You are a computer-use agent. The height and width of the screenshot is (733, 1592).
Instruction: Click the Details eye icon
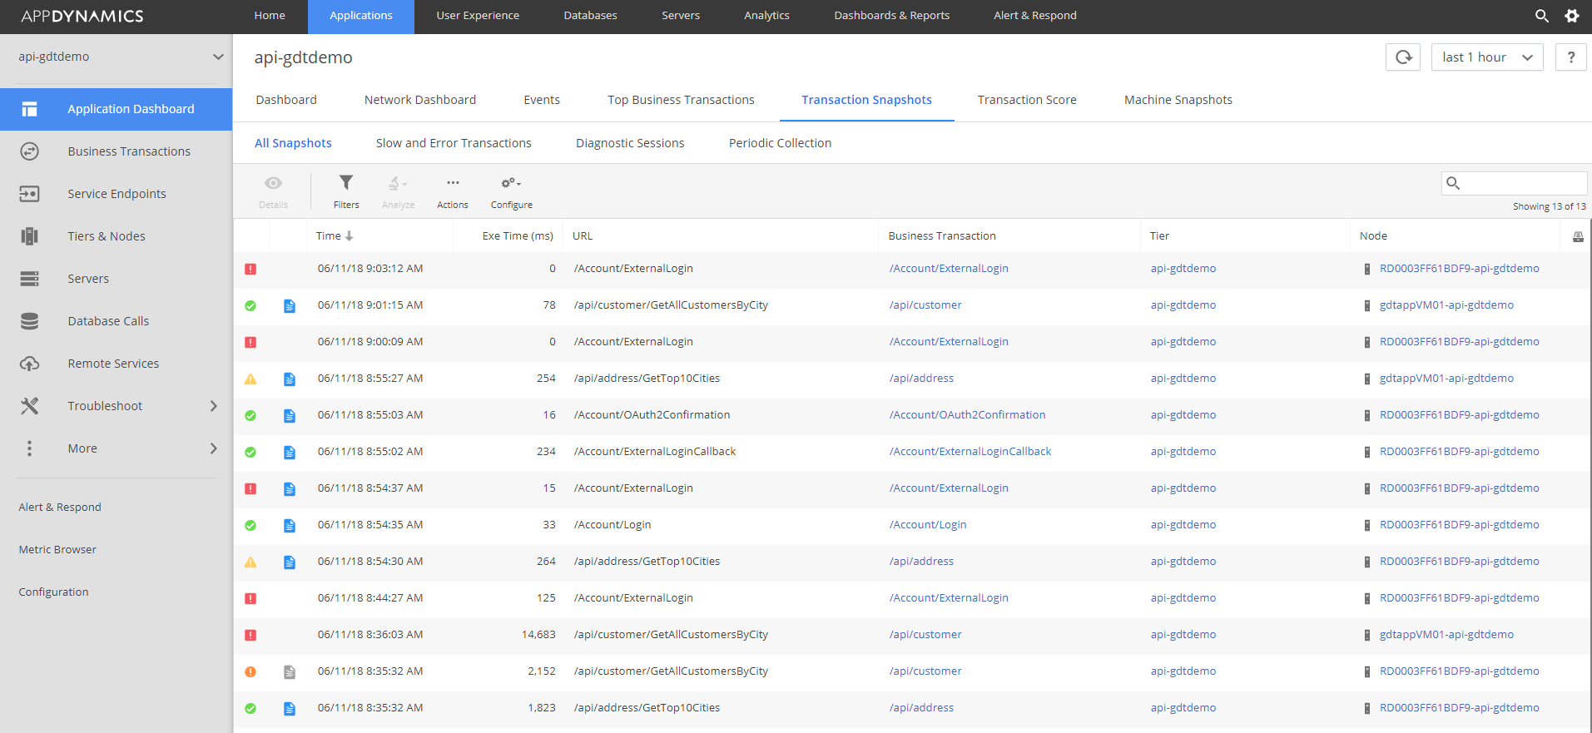[x=273, y=183]
